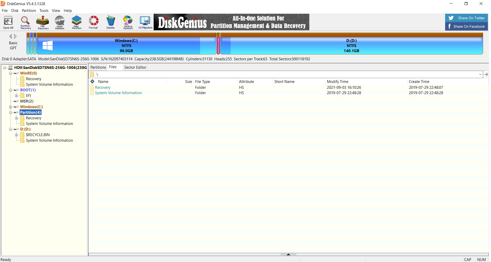Image resolution: width=491 pixels, height=262 pixels.
Task: Select MSR(2) partition in tree
Action: pyautogui.click(x=27, y=101)
